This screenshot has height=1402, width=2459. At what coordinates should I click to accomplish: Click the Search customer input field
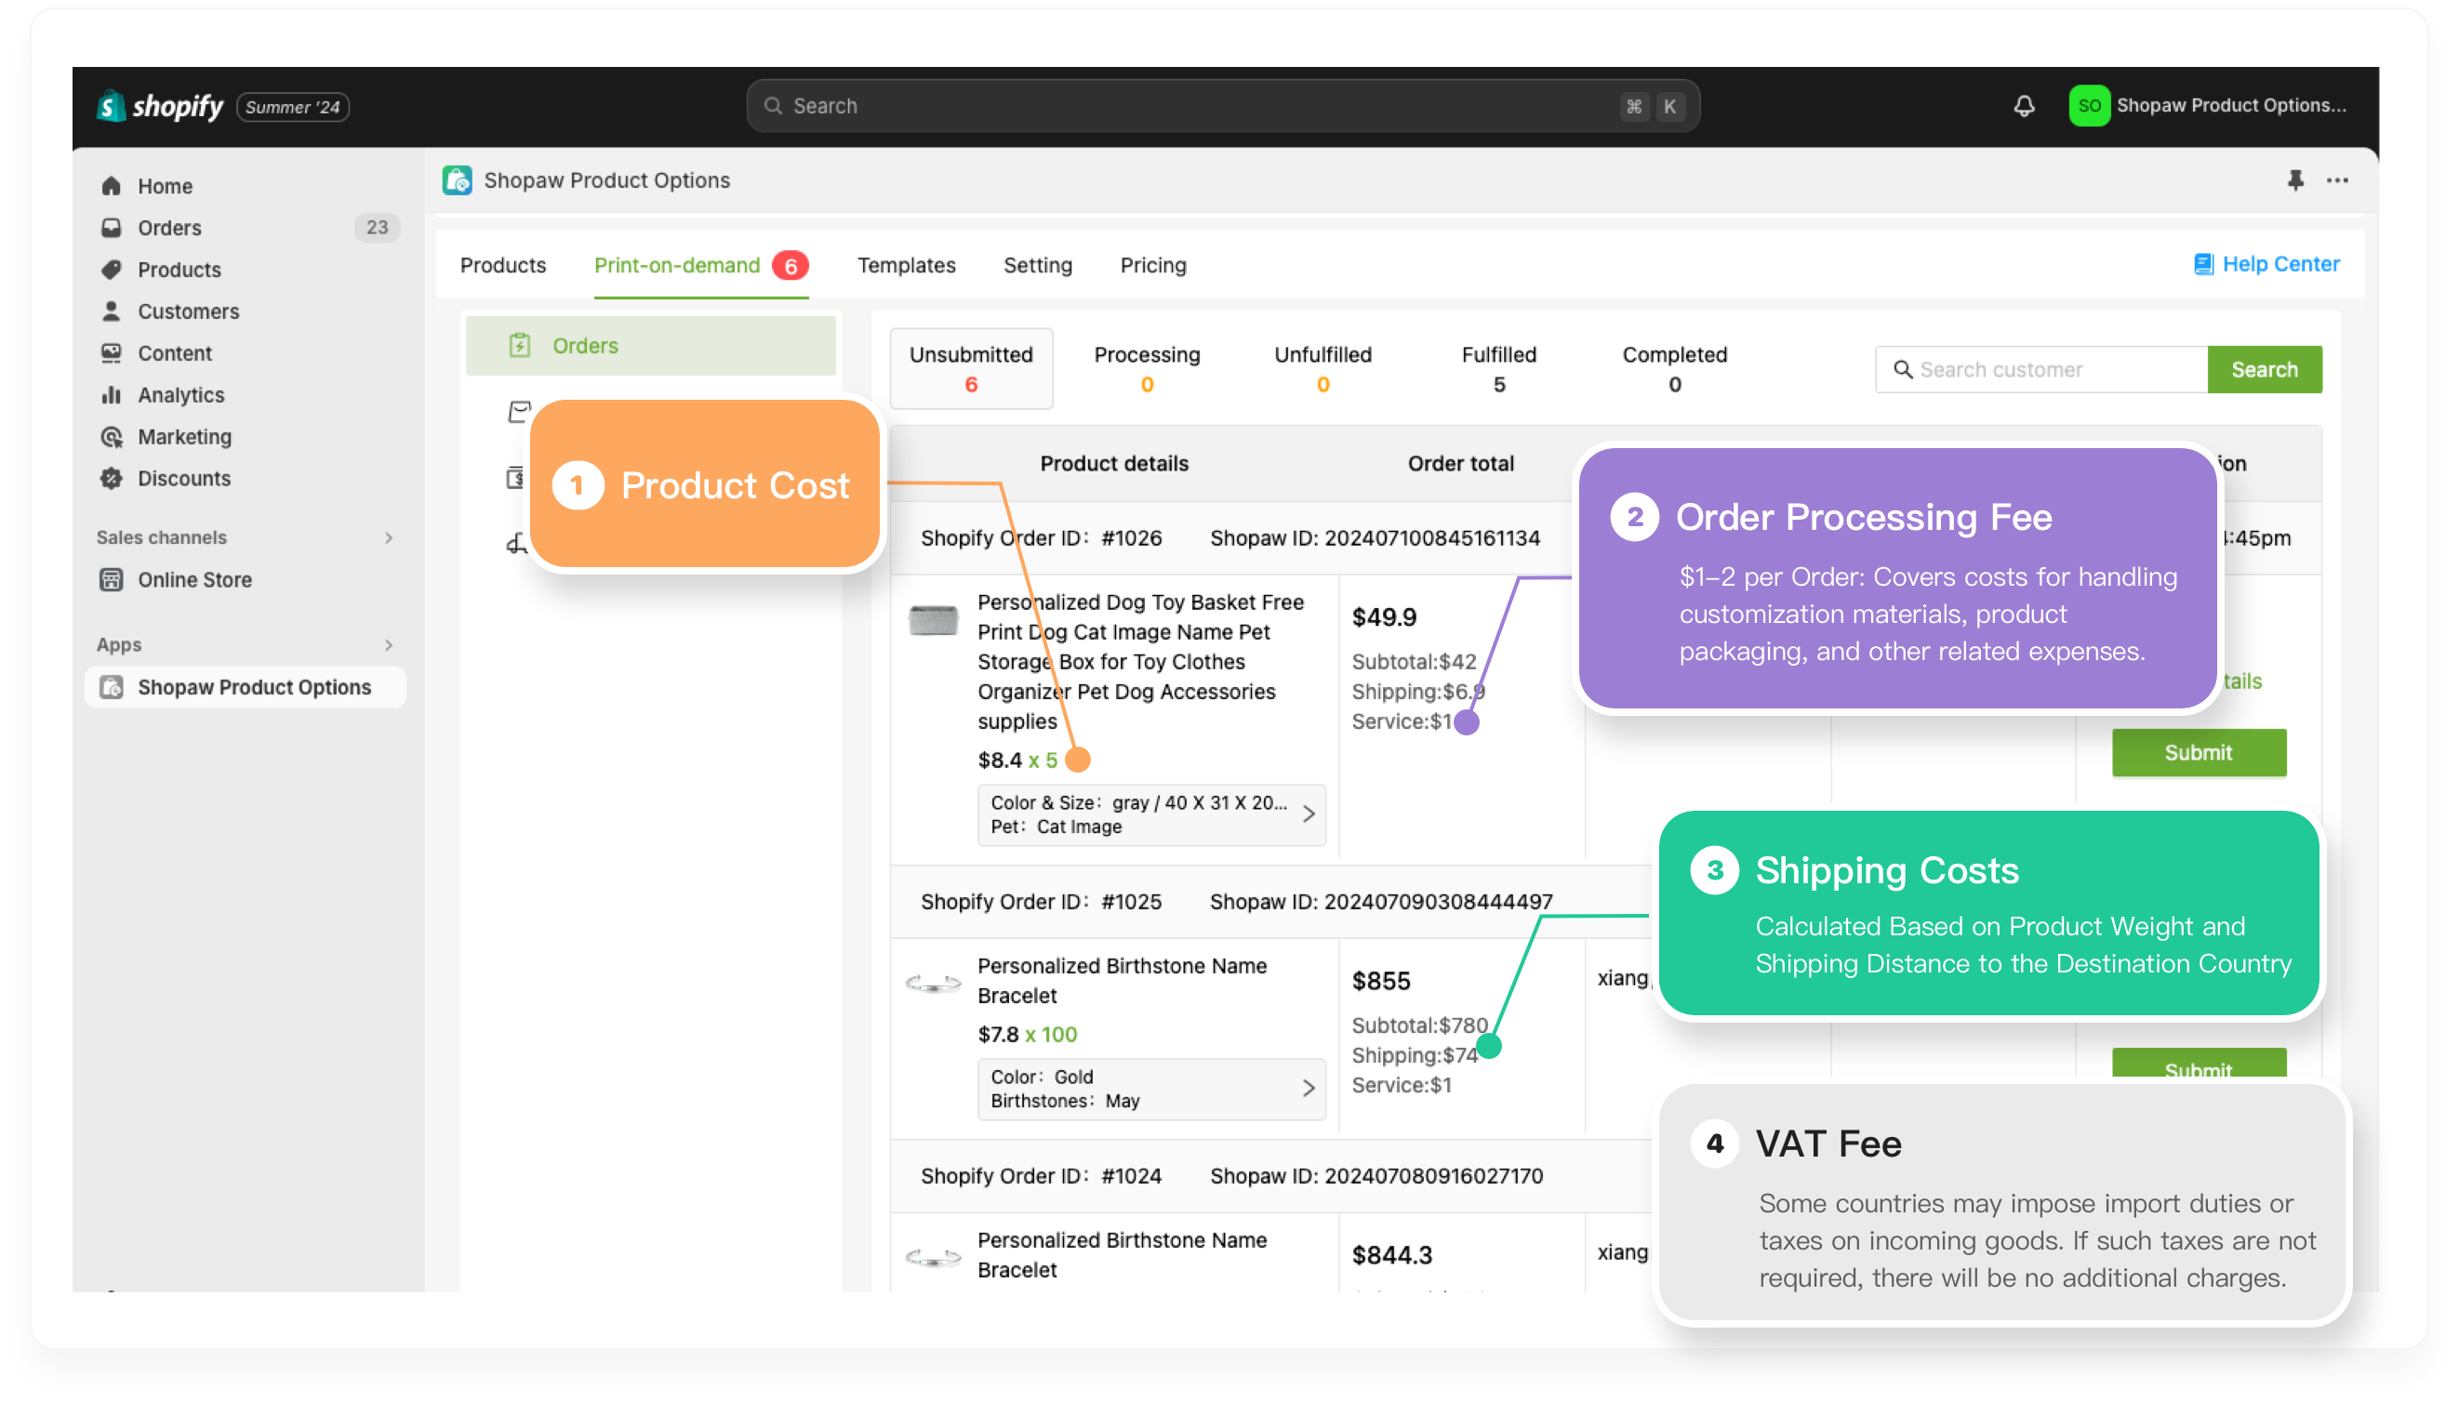pyautogui.click(x=2041, y=370)
